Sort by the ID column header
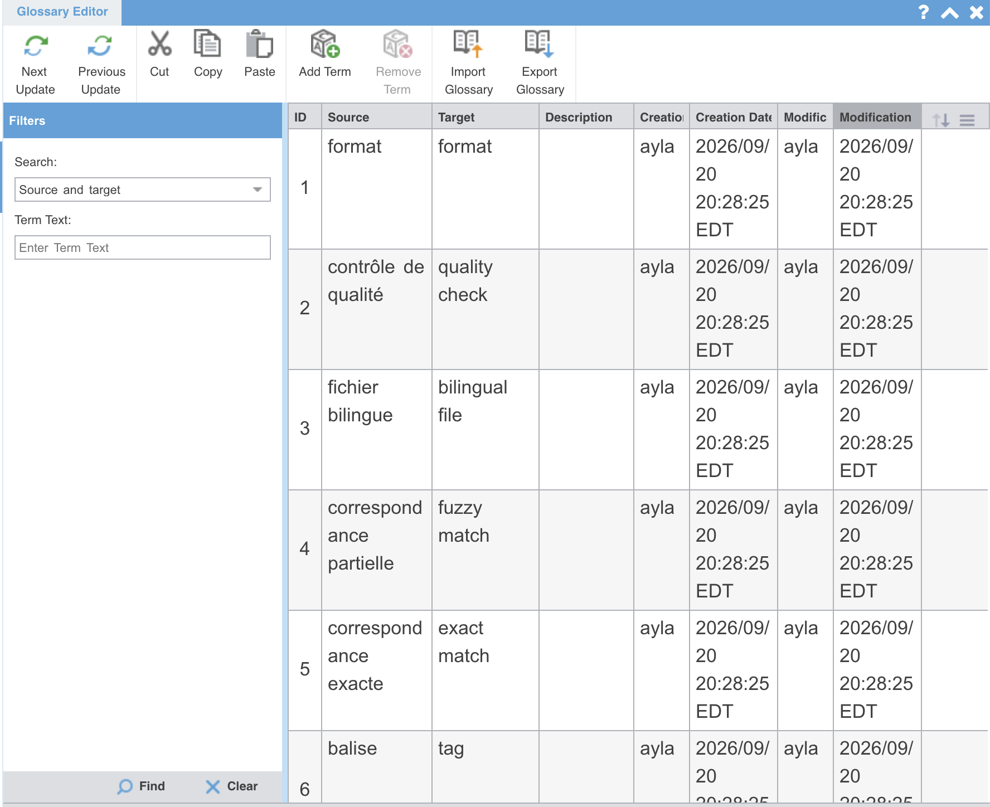This screenshot has height=807, width=990. 305,116
